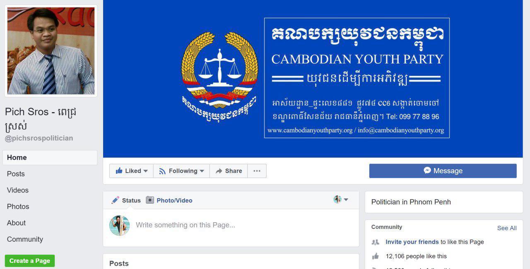The image size is (530, 269).
Task: Open the Videos tab in sidebar
Action: 18,190
